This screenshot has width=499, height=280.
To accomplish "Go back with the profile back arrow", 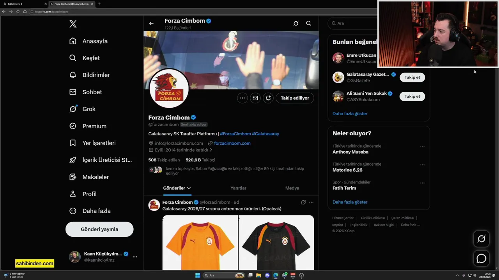I will point(151,23).
